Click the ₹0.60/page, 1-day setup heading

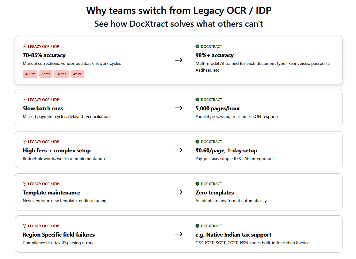[x=226, y=151]
